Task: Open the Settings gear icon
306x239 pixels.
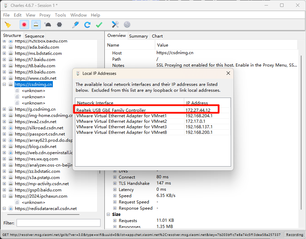Action: pyautogui.click(x=127, y=24)
